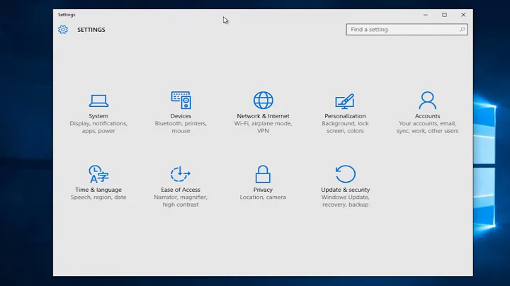Image resolution: width=510 pixels, height=286 pixels.
Task: Click the Settings gear icon in header
Action: coord(63,30)
